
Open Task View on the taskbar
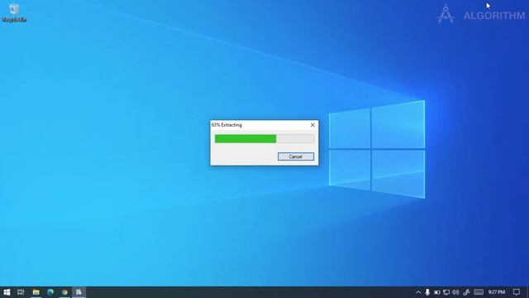coord(21,292)
